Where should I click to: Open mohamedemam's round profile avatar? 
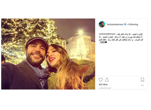(x=102, y=24)
